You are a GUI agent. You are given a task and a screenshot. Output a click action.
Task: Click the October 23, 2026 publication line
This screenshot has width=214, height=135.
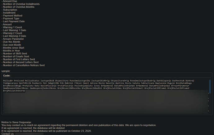[47, 131]
